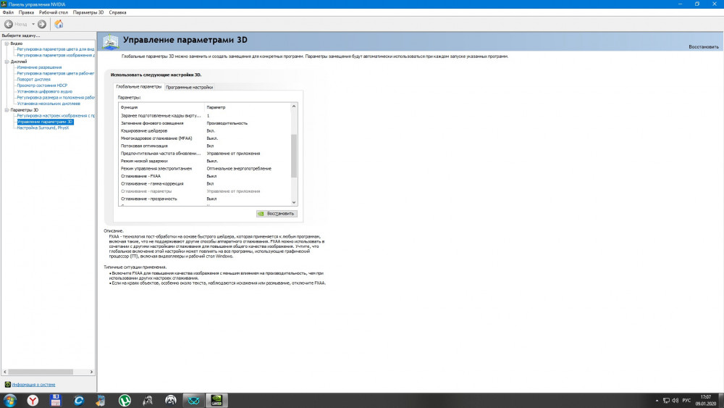
Task: Open the Назад history dropdown arrow
Action: click(33, 24)
